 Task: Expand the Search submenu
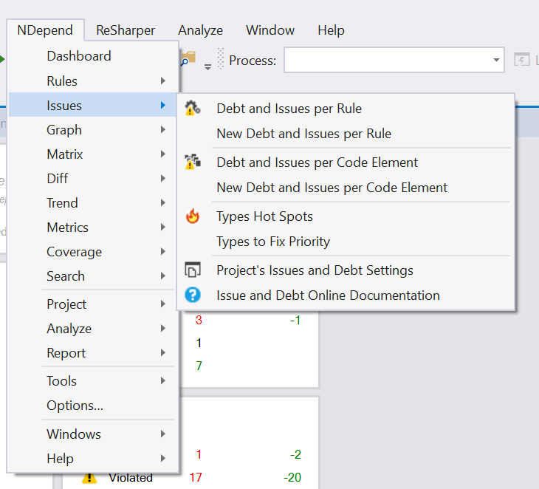coord(92,276)
